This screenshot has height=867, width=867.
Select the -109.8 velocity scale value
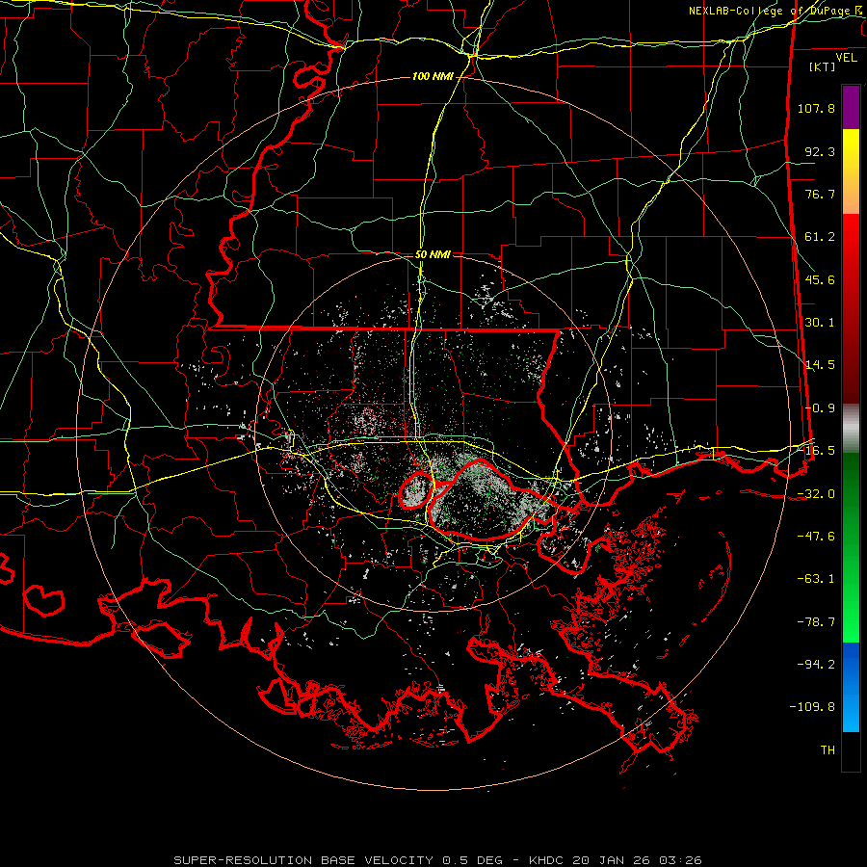point(812,707)
